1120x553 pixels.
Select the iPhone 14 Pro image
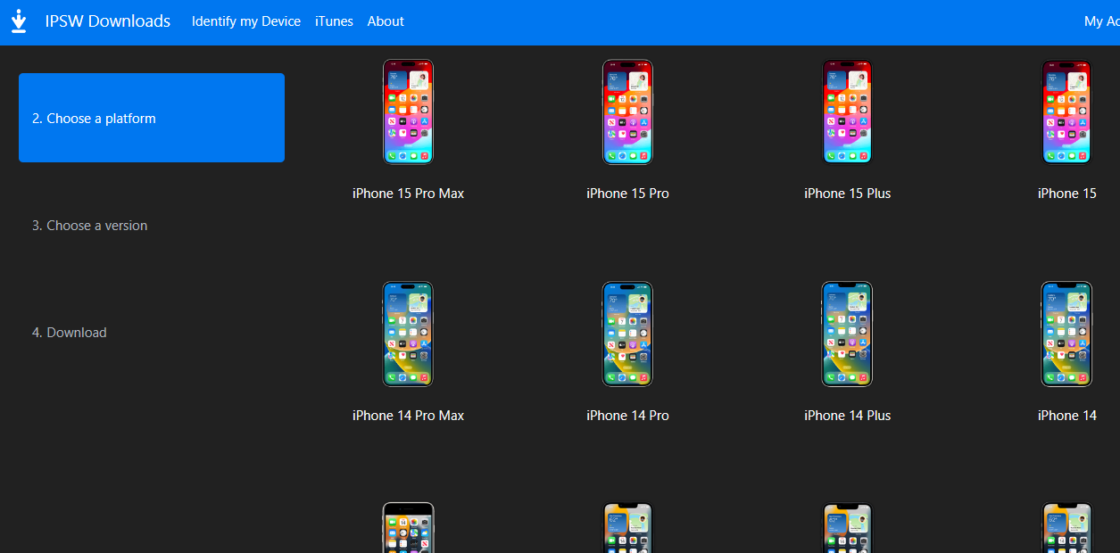[x=627, y=334]
